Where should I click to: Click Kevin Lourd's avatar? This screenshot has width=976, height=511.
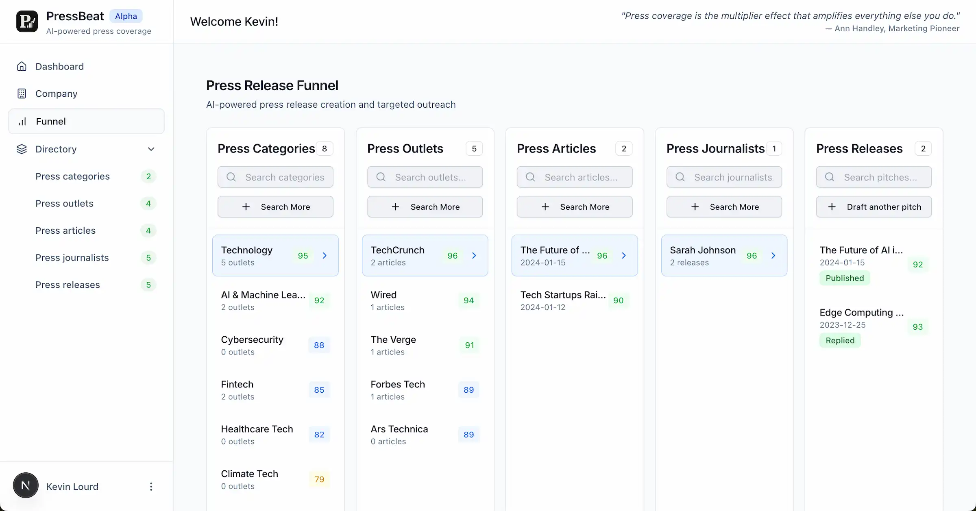click(x=26, y=485)
